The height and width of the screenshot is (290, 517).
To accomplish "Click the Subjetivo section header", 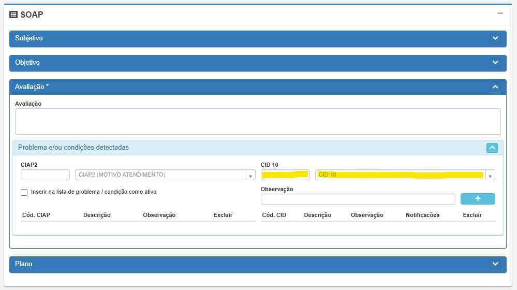I will (x=29, y=38).
